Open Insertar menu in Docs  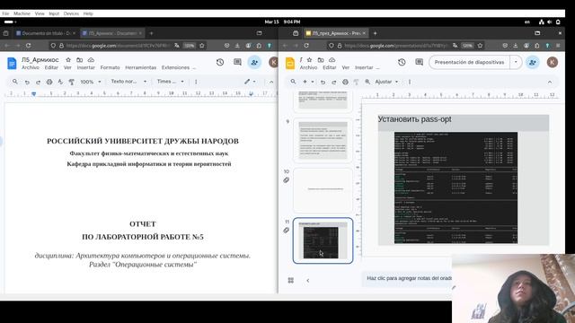86,68
